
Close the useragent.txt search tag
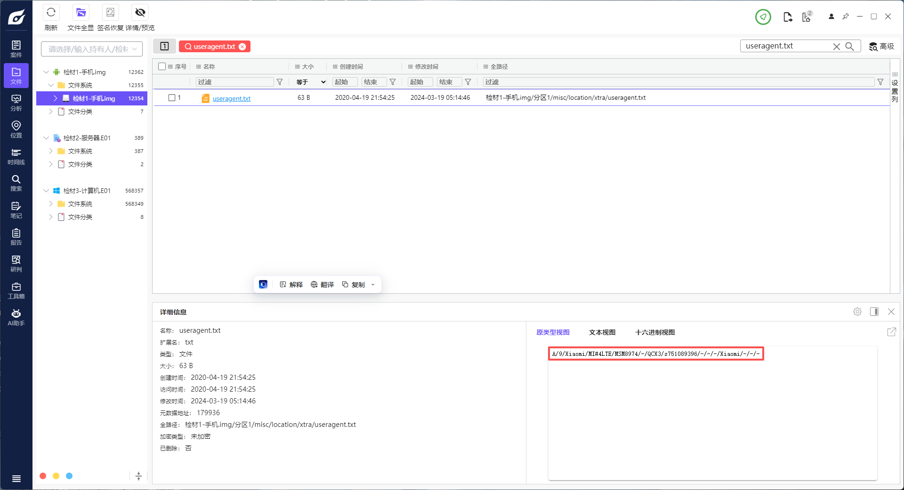tap(242, 47)
